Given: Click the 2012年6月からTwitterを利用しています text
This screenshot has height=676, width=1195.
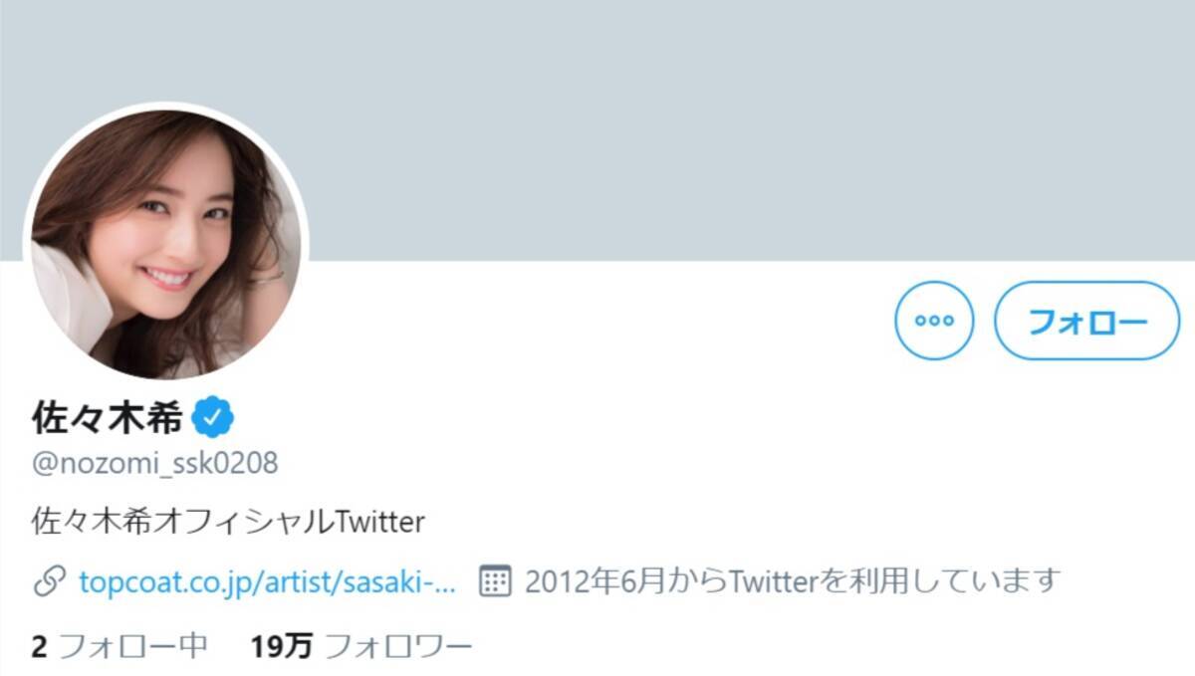Looking at the screenshot, I should click(793, 581).
